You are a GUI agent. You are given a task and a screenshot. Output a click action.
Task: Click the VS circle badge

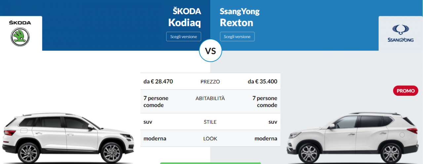211,51
